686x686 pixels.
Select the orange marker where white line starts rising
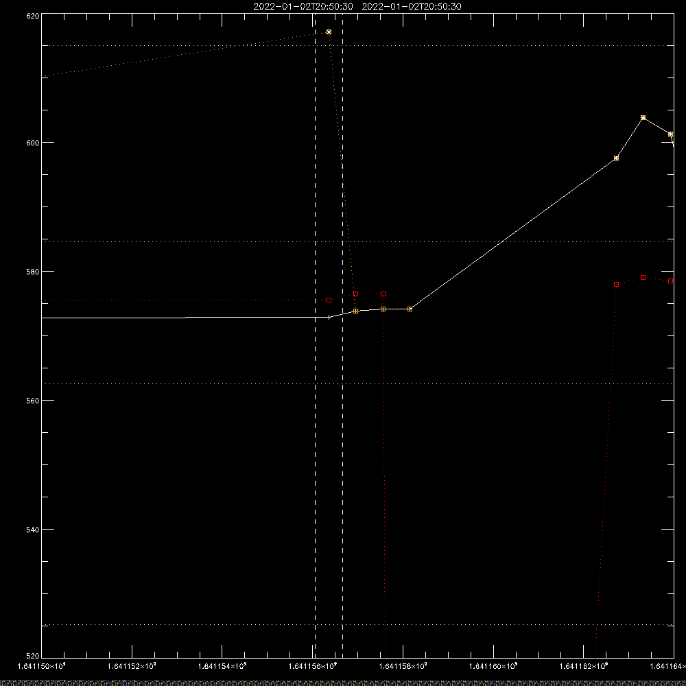[x=410, y=309]
